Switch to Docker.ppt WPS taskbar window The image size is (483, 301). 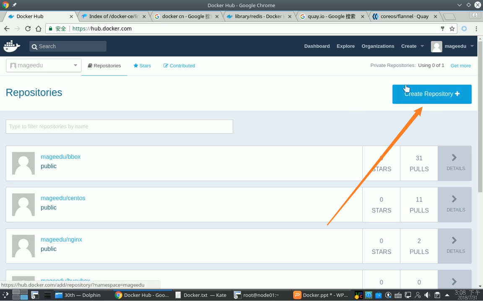click(x=321, y=295)
